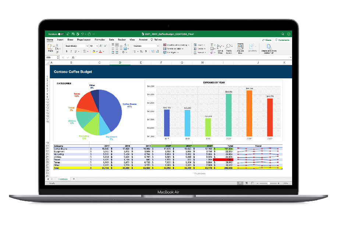337x225 pixels.
Task: Switch to Page Layout view in status bar
Action: [246, 183]
